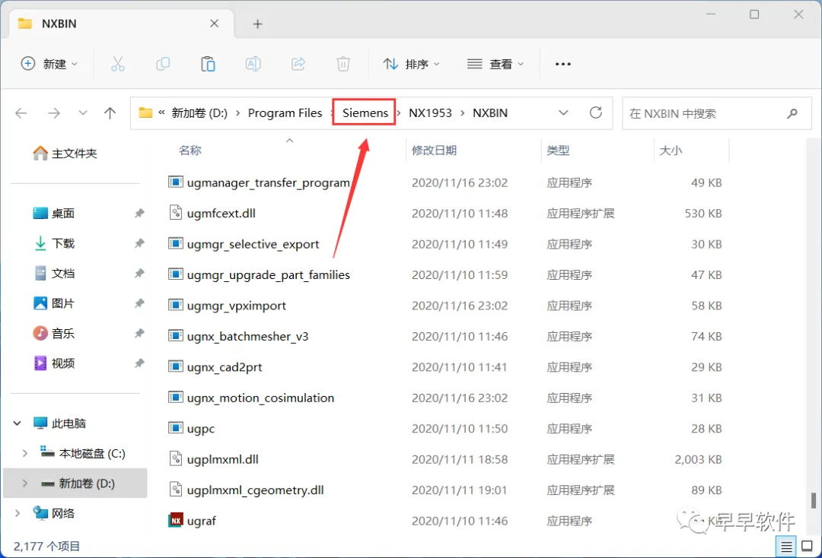822x558 pixels.
Task: Open Home (主文件夹) in sidebar
Action: [65, 153]
